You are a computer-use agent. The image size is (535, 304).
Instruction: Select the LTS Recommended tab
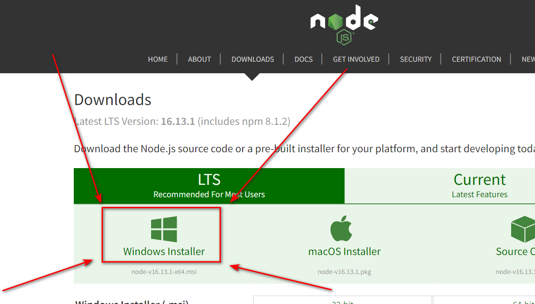pos(209,186)
